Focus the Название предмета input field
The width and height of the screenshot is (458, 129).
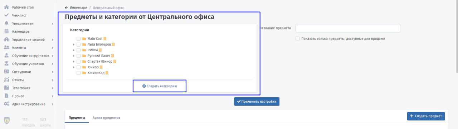tap(348, 28)
